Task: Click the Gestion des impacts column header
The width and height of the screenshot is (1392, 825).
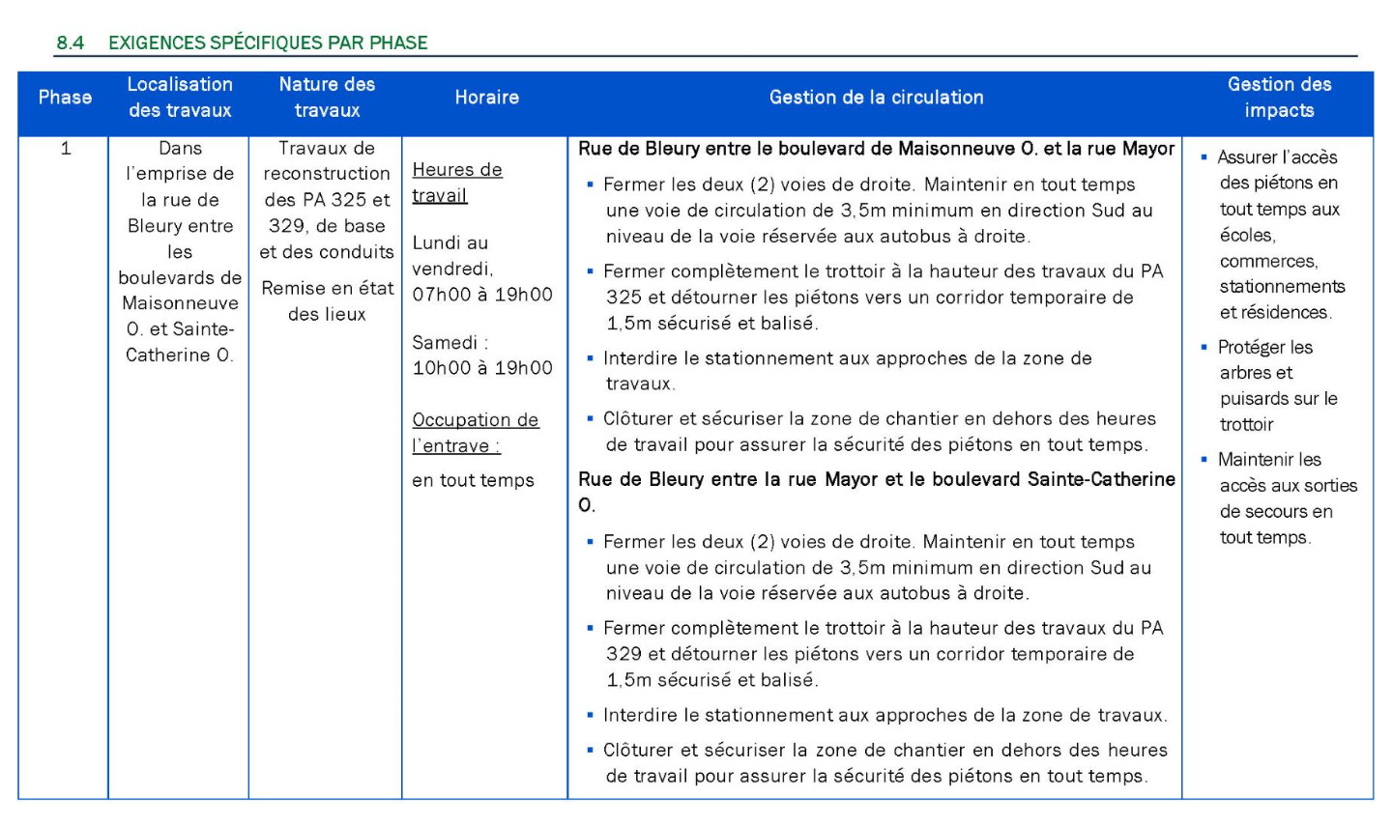Action: click(x=1278, y=98)
